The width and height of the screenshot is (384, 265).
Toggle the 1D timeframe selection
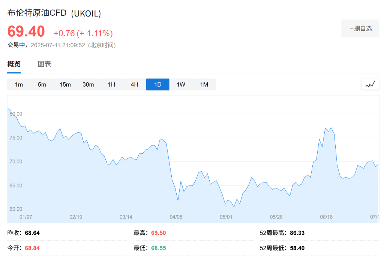click(x=157, y=84)
